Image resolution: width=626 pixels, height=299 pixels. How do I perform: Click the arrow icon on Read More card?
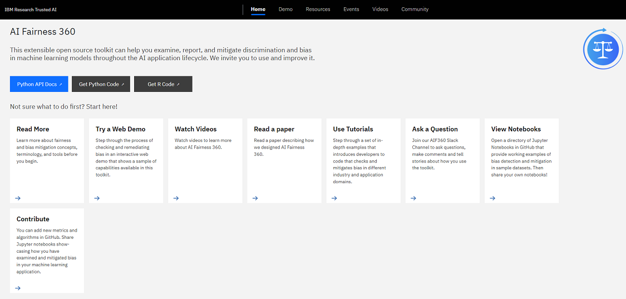click(x=18, y=198)
